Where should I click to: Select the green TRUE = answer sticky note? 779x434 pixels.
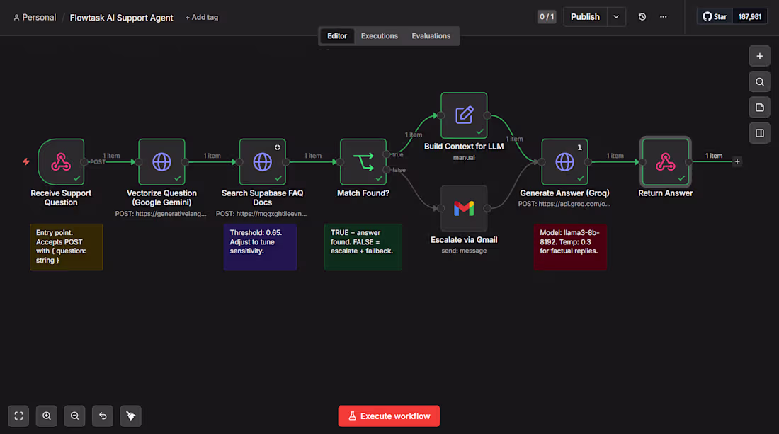(363, 247)
